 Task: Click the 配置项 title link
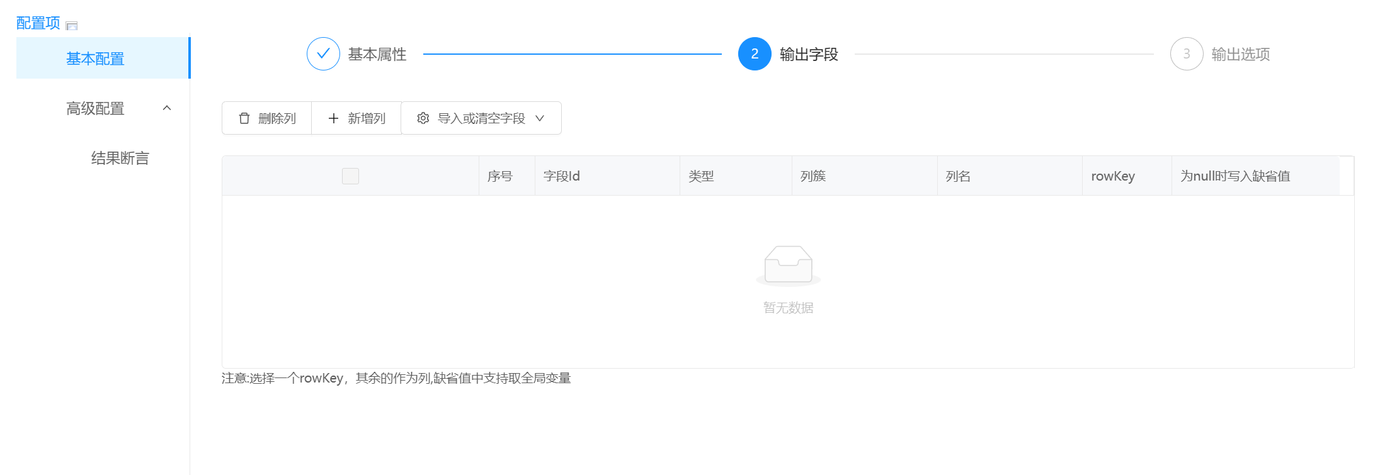coord(38,23)
